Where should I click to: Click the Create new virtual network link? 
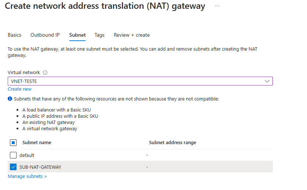pos(19,89)
